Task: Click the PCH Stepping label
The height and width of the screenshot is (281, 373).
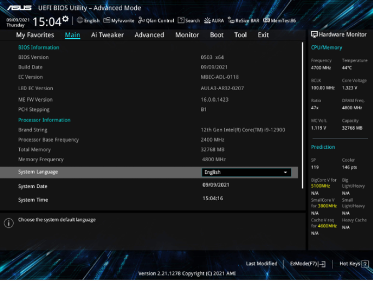Action: [x=34, y=109]
